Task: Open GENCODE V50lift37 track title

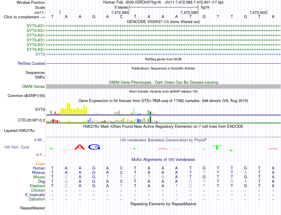Action: pos(163,22)
